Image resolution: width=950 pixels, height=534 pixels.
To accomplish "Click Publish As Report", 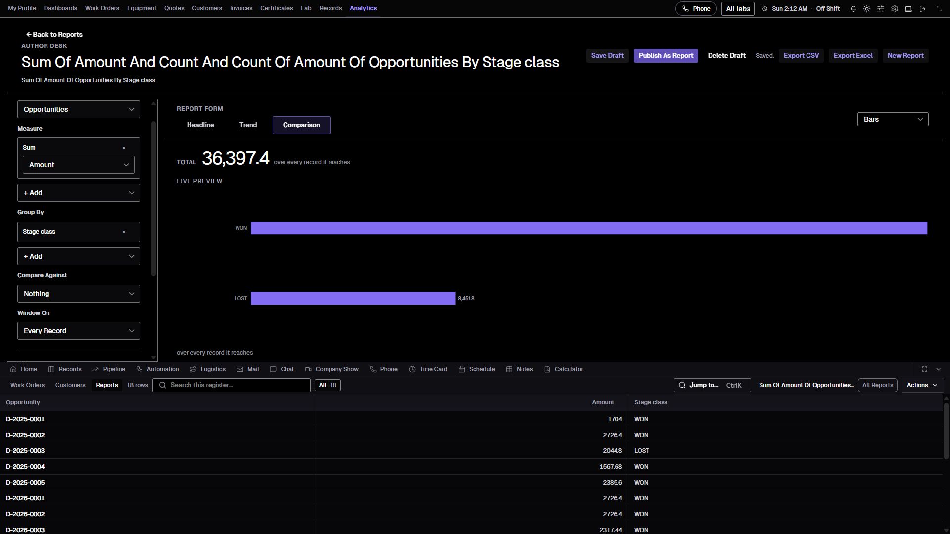I will 665,56.
